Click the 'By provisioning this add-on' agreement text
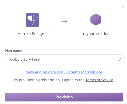Image resolution: width=127 pixels, height=104 pixels. [x=64, y=80]
